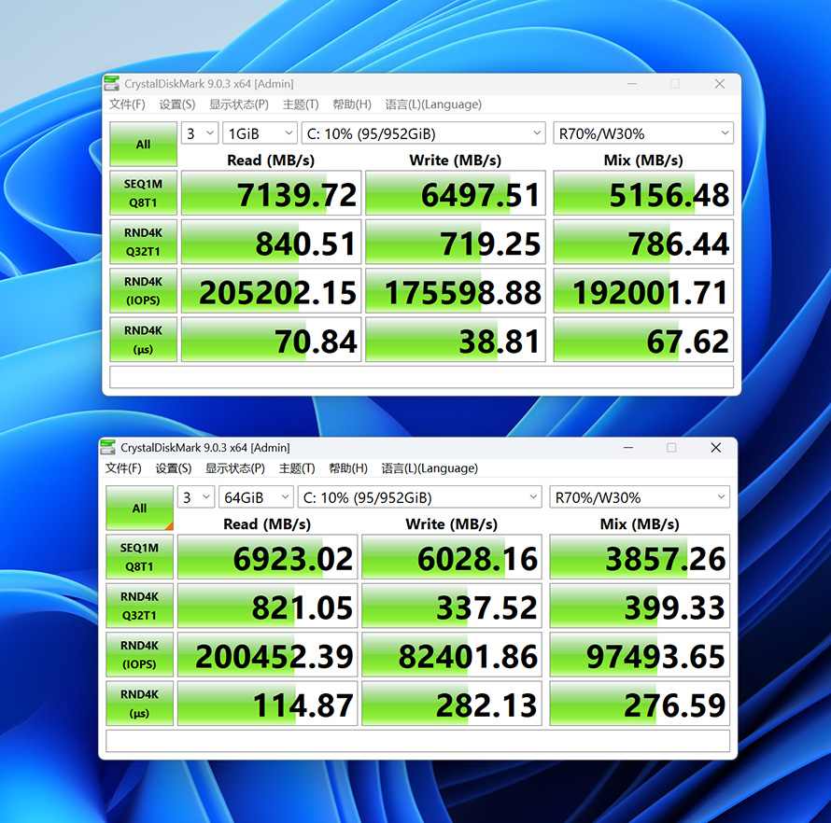Open 语言(L)(Language) menu in top window
This screenshot has width=831, height=823.
click(x=433, y=105)
